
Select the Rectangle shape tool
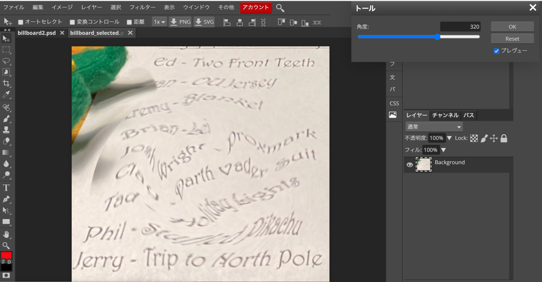(x=6, y=222)
